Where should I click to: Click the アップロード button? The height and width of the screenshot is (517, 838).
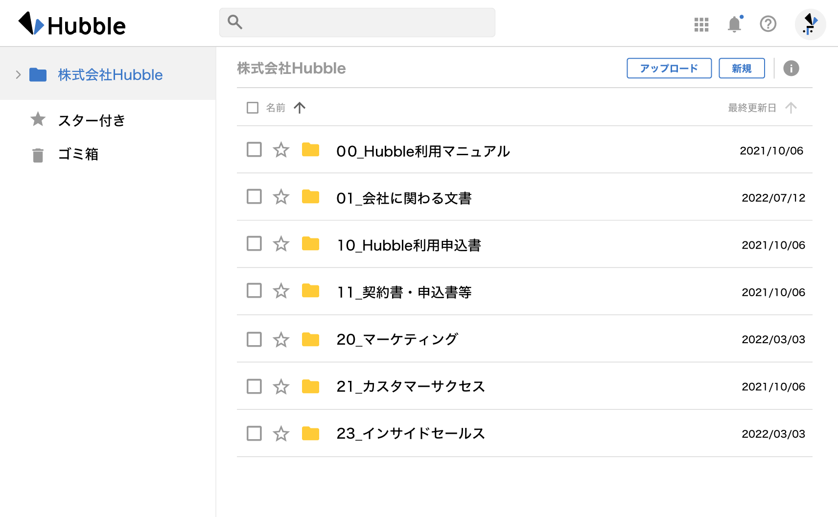[669, 68]
